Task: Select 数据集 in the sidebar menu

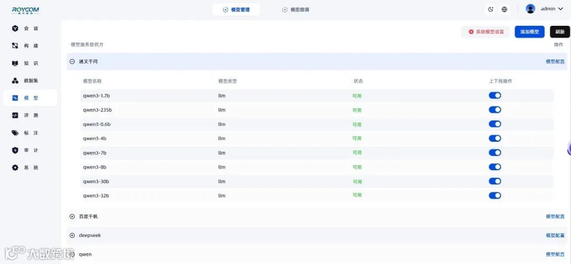Action: pyautogui.click(x=31, y=81)
